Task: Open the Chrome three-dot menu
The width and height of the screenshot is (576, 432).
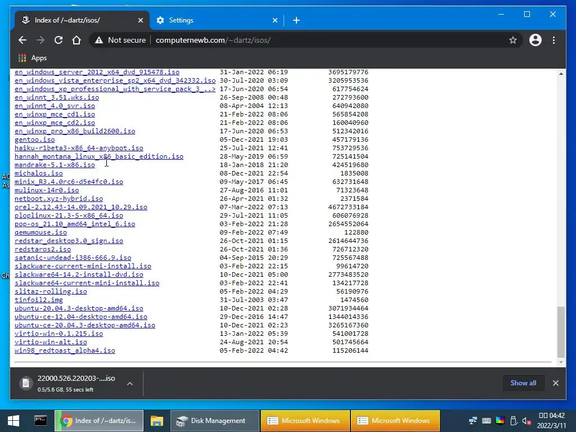Action: [x=553, y=40]
